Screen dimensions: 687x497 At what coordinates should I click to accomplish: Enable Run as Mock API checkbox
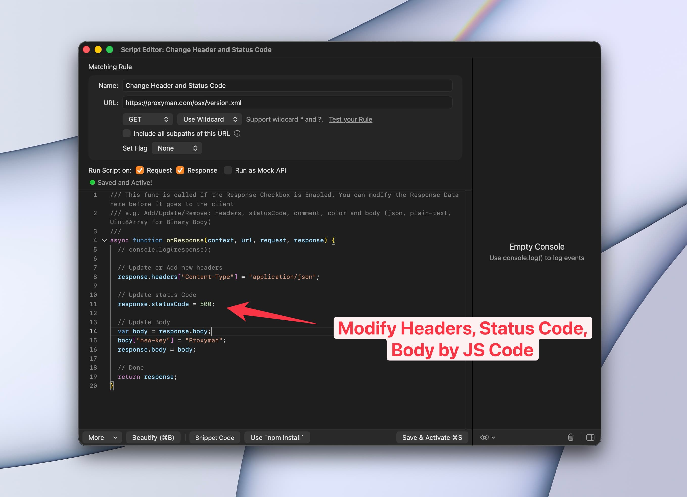[x=228, y=170]
